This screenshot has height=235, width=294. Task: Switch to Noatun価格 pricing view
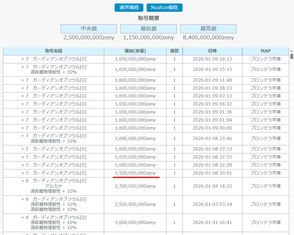coord(164,7)
